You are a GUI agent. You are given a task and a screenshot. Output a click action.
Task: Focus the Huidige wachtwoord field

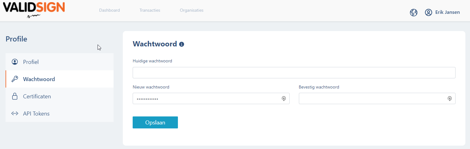[294, 73]
